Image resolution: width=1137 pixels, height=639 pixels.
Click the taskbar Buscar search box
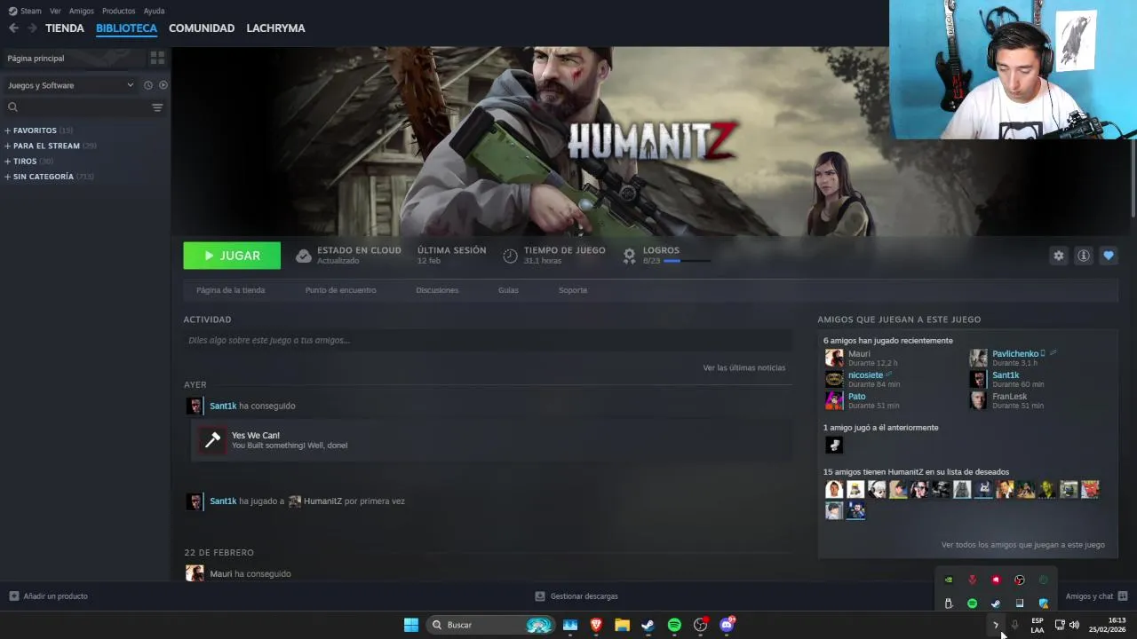(491, 625)
